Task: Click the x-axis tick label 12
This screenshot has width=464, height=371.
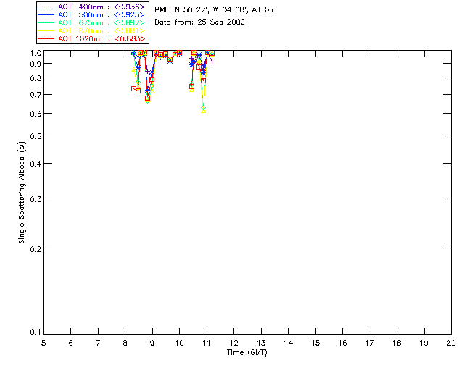Action: click(x=233, y=343)
